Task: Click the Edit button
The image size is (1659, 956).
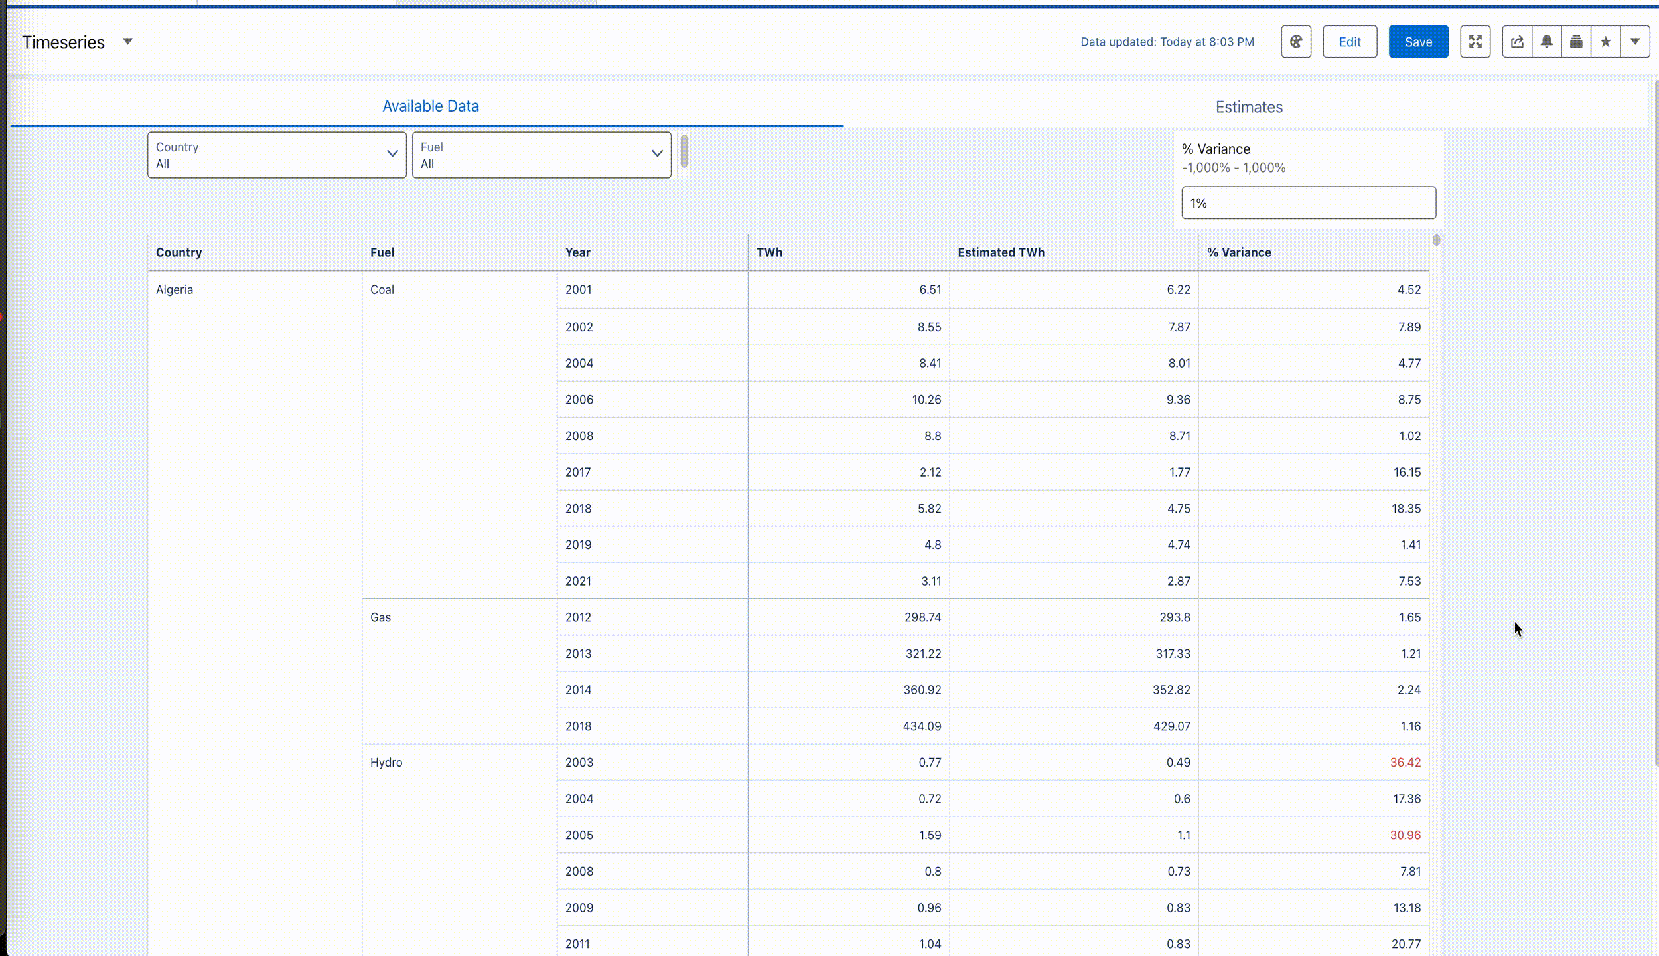Action: [x=1349, y=42]
